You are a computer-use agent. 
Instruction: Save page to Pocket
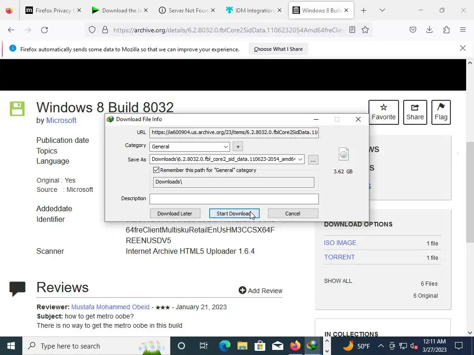(413, 30)
